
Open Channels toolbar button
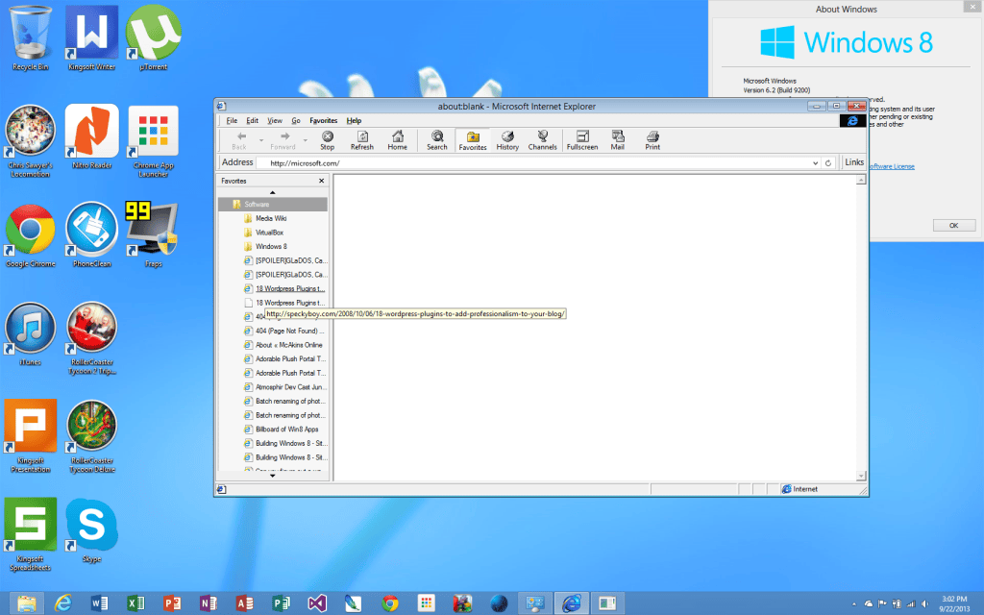pyautogui.click(x=543, y=140)
